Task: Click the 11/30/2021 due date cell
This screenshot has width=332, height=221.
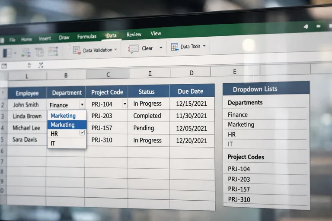Action: tap(192, 116)
